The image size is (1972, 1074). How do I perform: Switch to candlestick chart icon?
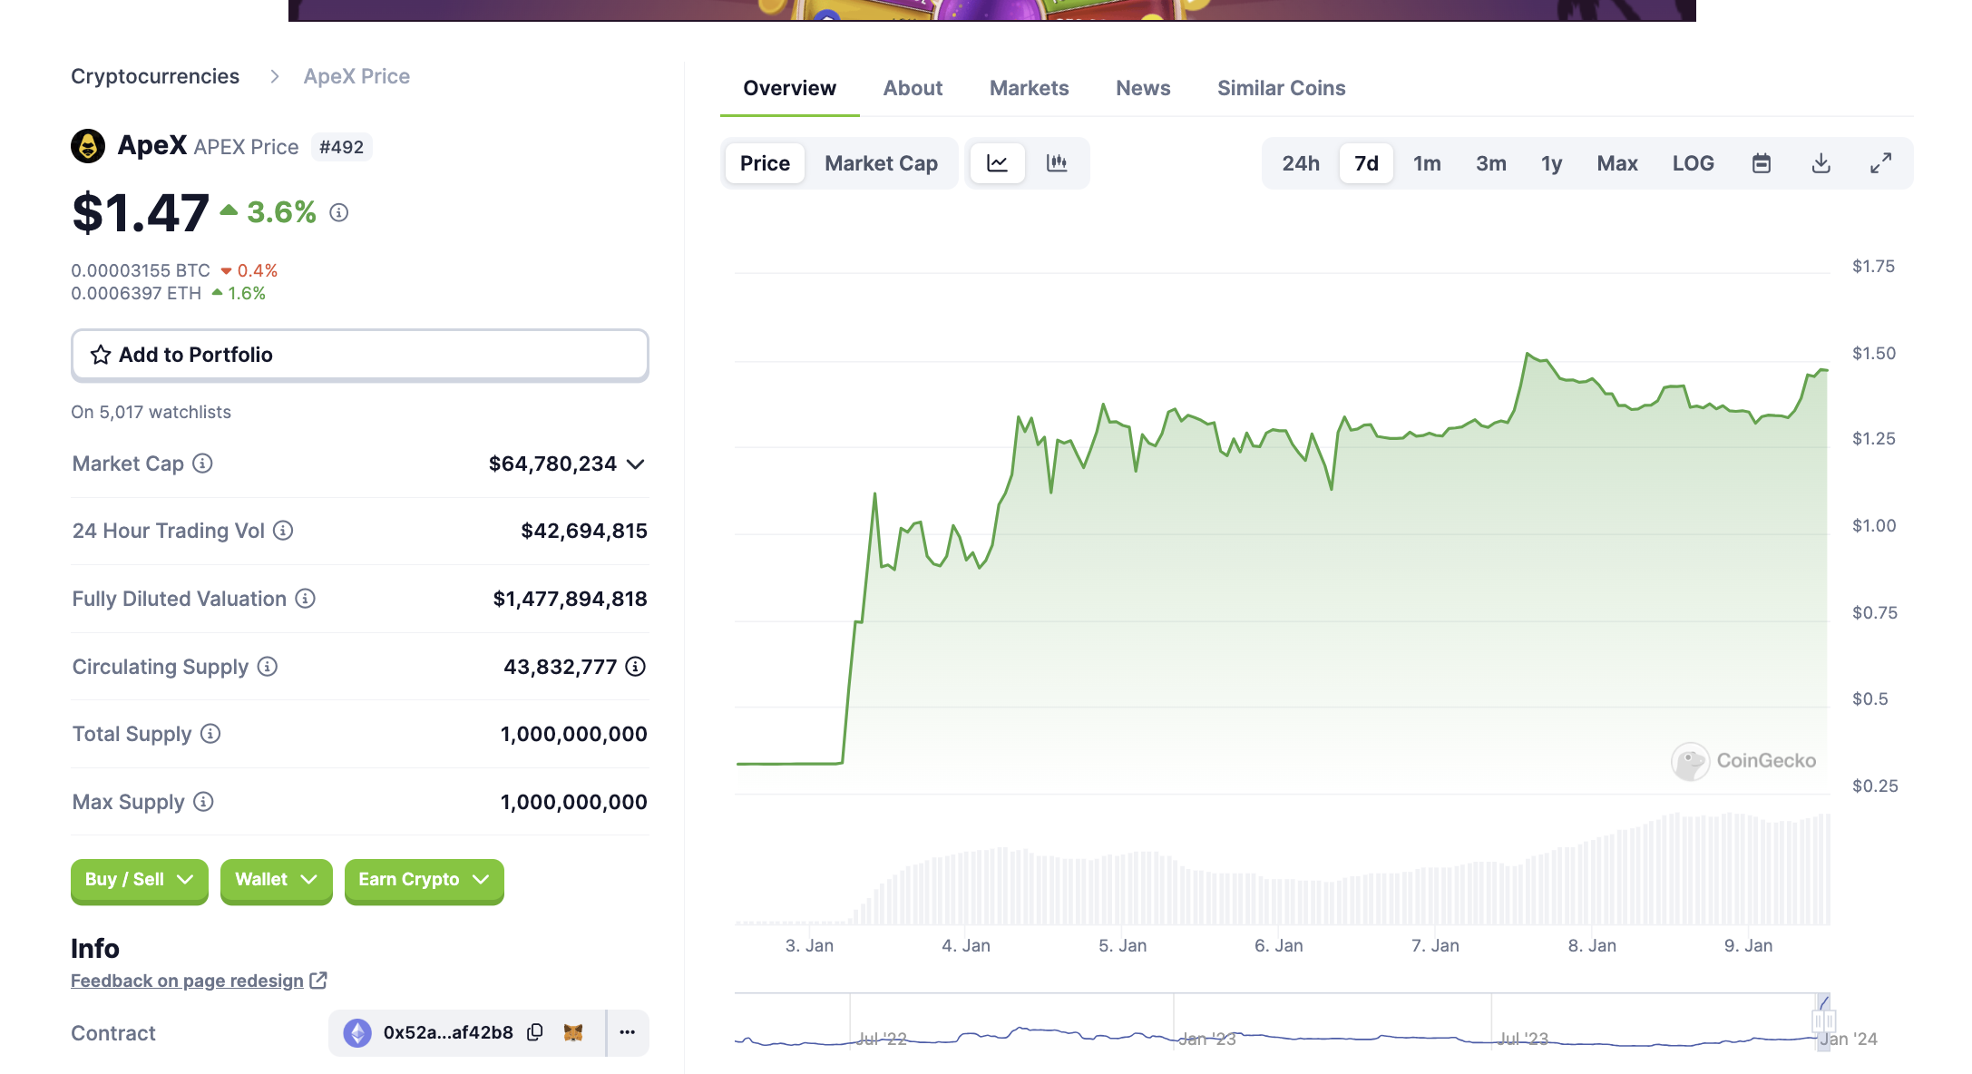click(1057, 163)
